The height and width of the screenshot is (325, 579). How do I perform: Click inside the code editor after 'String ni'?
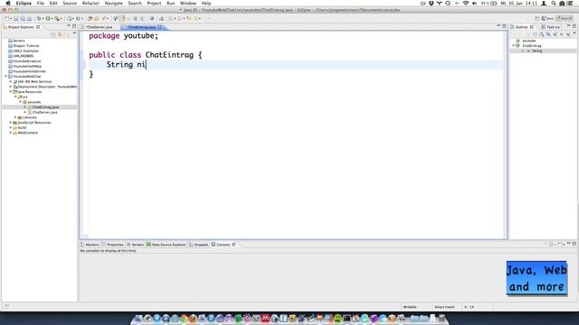pyautogui.click(x=147, y=65)
